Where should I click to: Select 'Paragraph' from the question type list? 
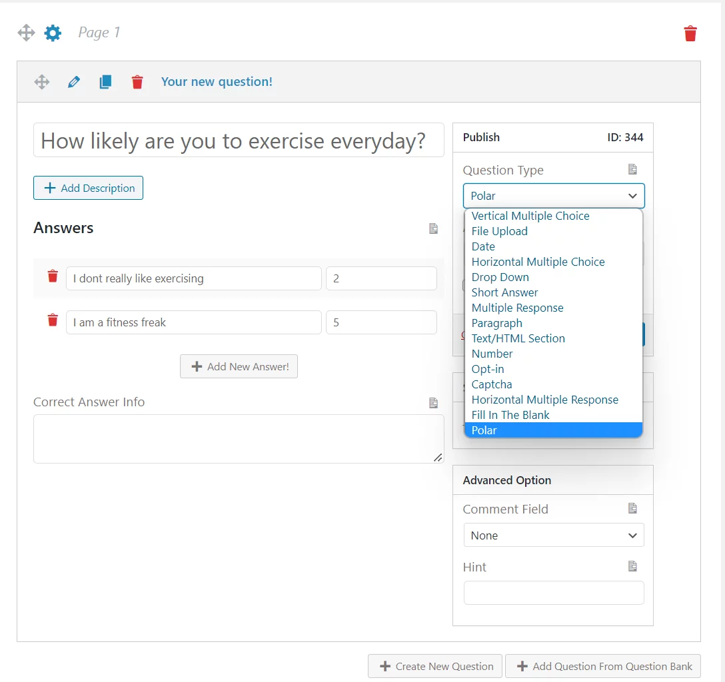click(x=496, y=323)
